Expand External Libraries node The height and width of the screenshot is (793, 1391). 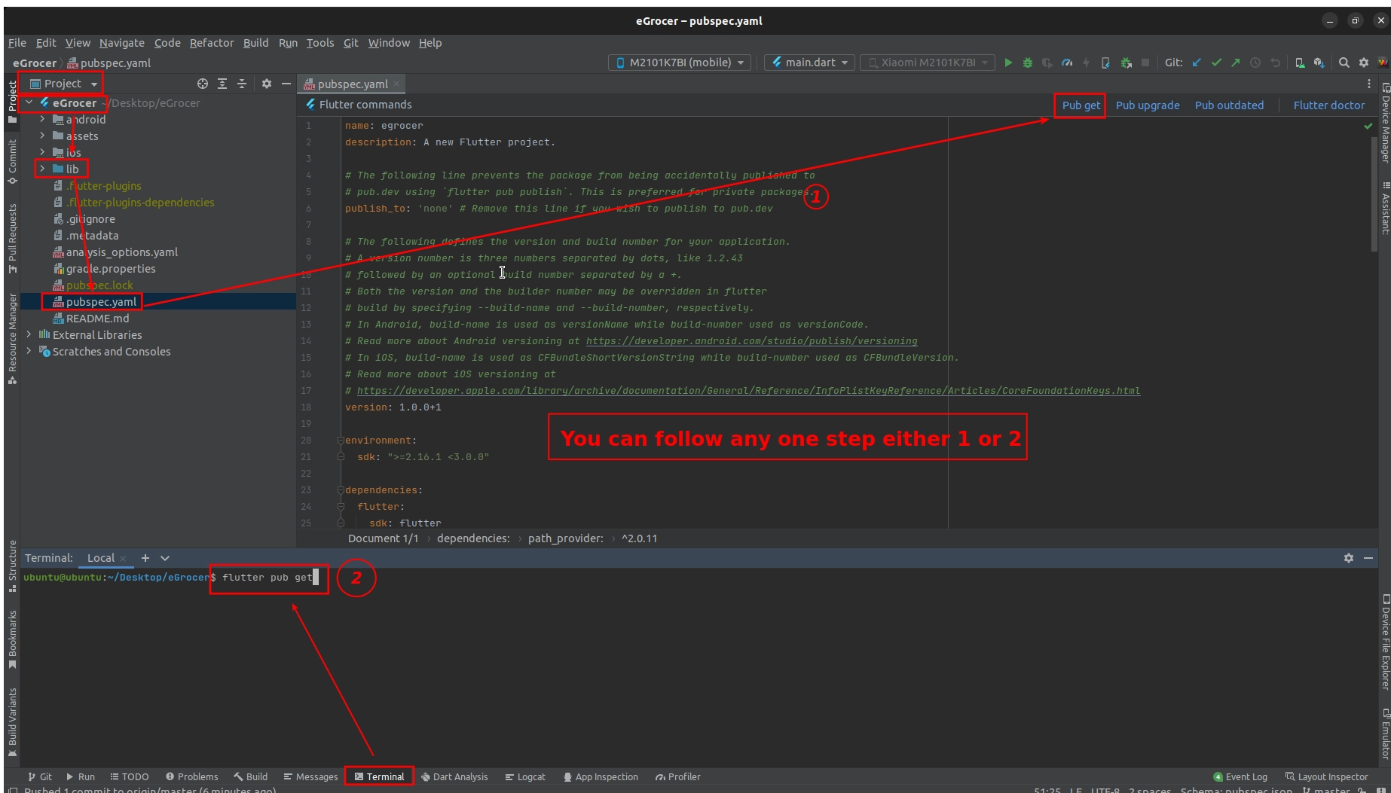(29, 334)
